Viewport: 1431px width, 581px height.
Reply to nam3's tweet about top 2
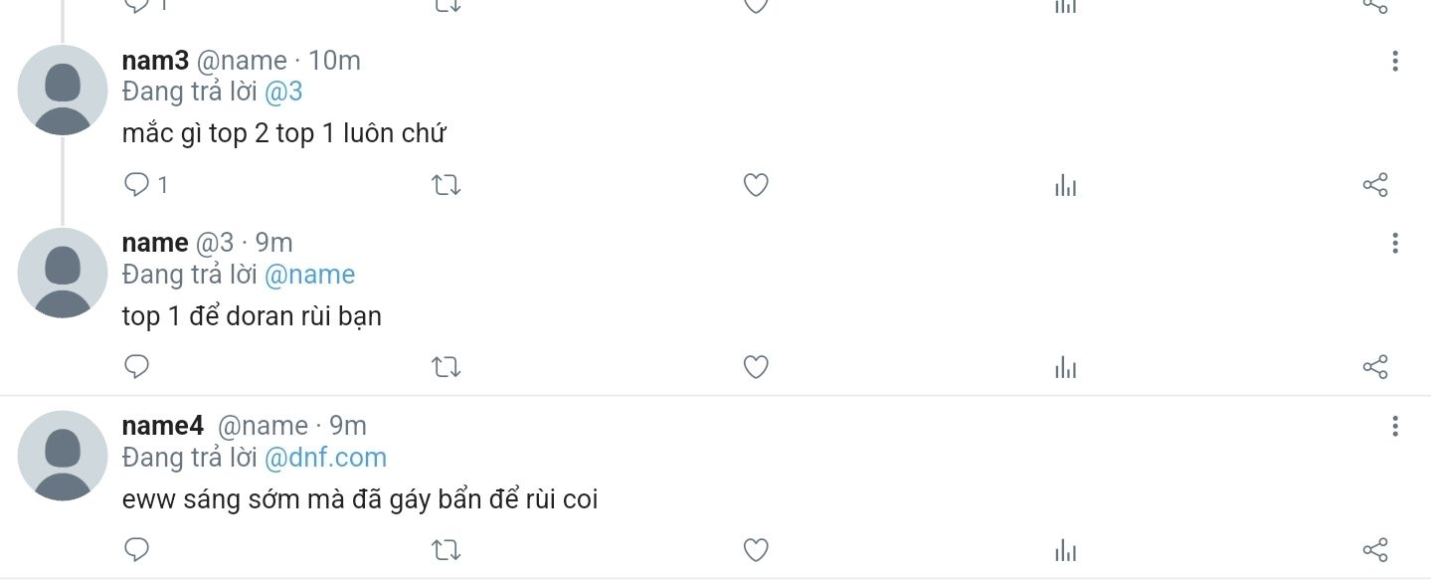click(136, 185)
